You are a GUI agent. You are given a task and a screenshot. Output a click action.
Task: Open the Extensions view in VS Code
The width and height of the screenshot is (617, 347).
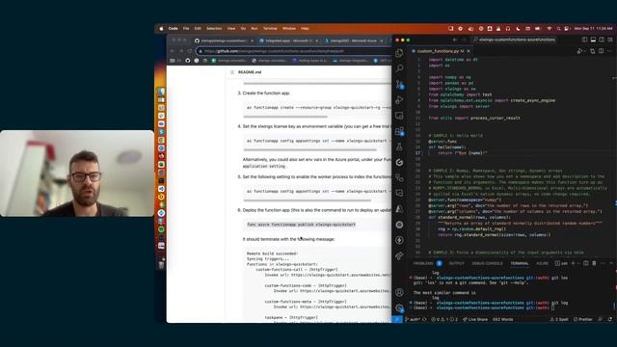pos(399,131)
